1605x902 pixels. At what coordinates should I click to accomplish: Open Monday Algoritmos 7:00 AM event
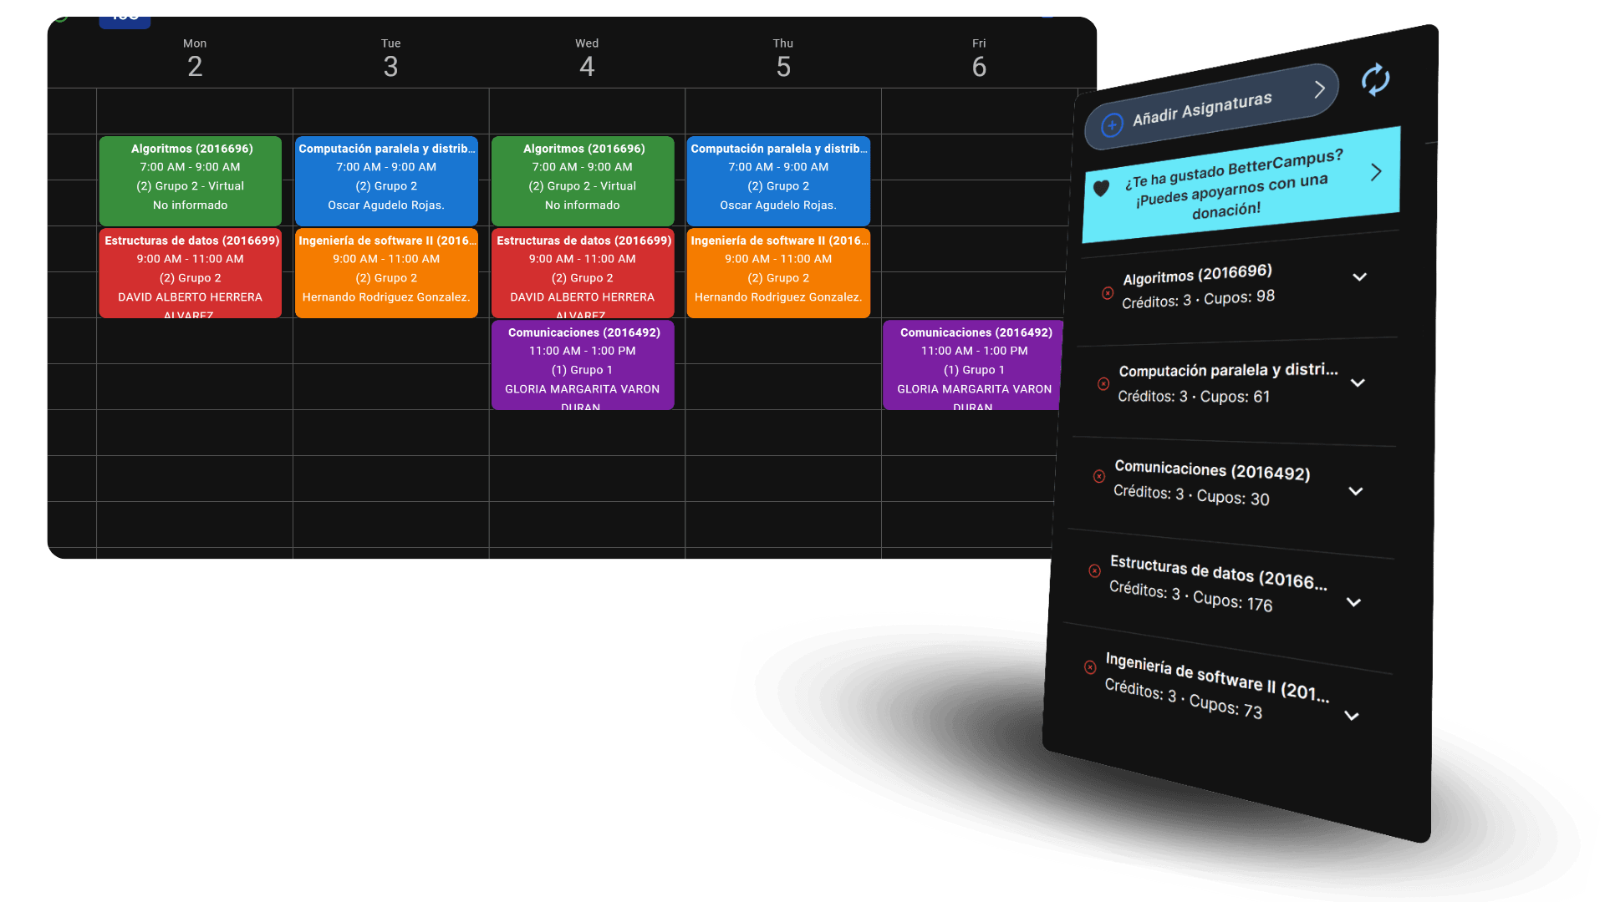pos(191,180)
